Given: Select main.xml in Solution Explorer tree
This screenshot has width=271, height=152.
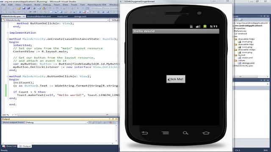Looking at the screenshot, I should (x=247, y=58).
